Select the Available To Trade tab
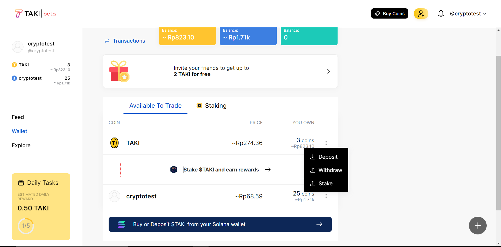 tap(155, 106)
